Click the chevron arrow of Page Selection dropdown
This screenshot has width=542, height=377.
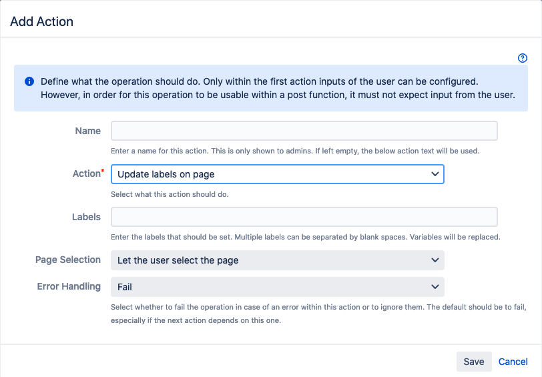(x=435, y=260)
